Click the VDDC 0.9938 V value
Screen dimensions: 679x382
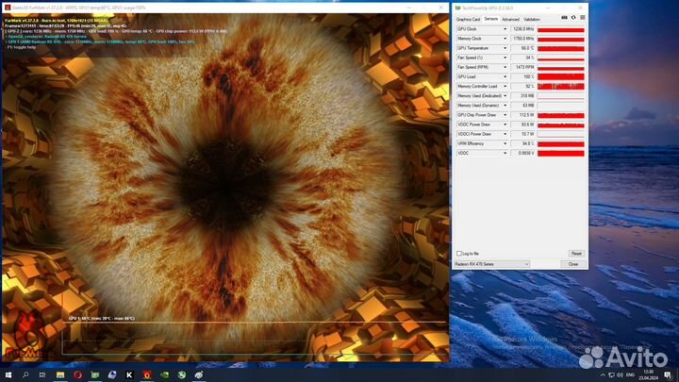522,153
